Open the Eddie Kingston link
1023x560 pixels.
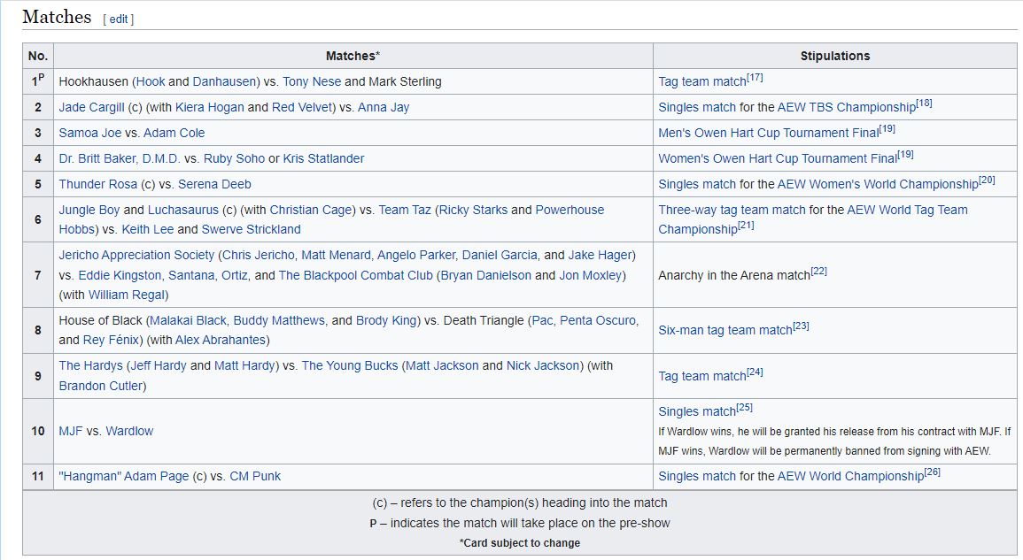pos(120,275)
